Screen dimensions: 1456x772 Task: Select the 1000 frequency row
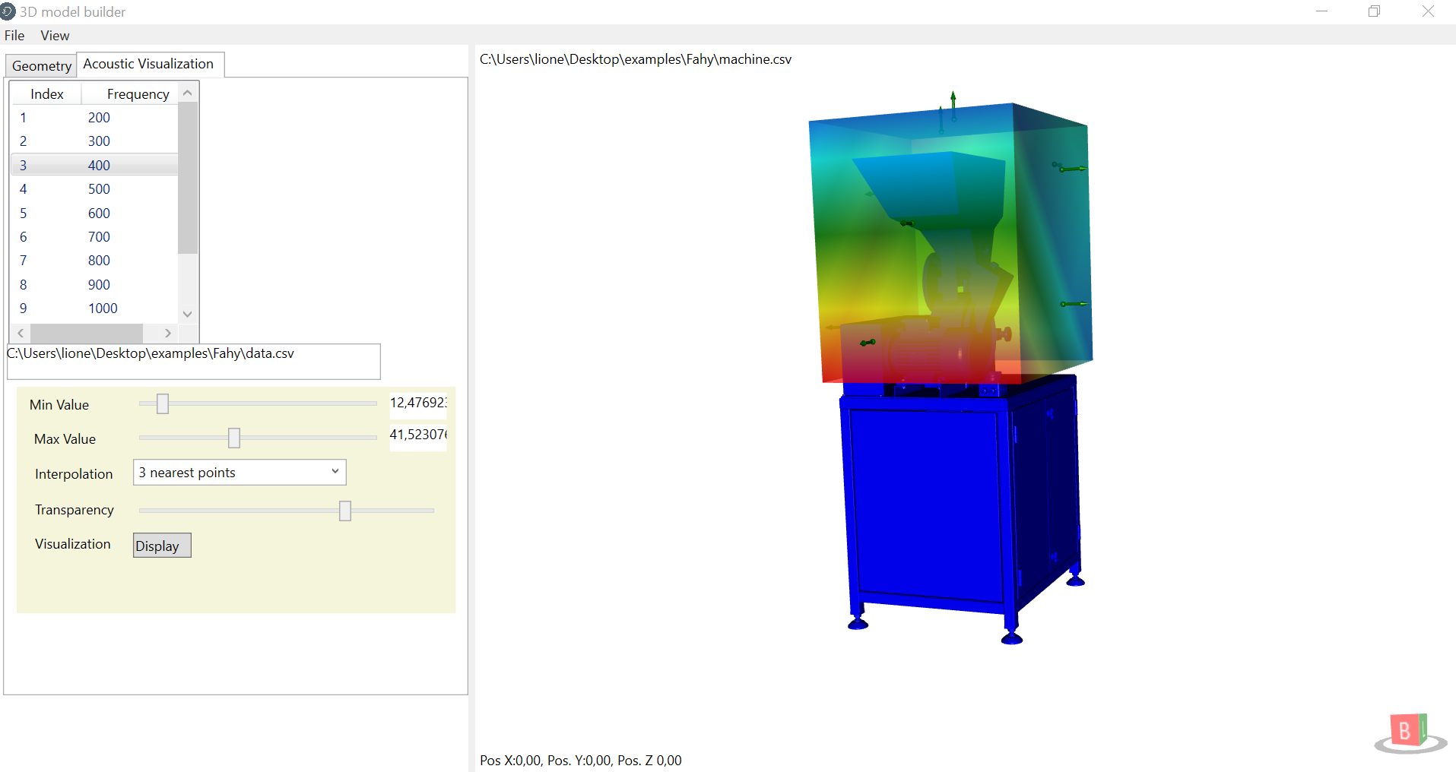tap(94, 308)
